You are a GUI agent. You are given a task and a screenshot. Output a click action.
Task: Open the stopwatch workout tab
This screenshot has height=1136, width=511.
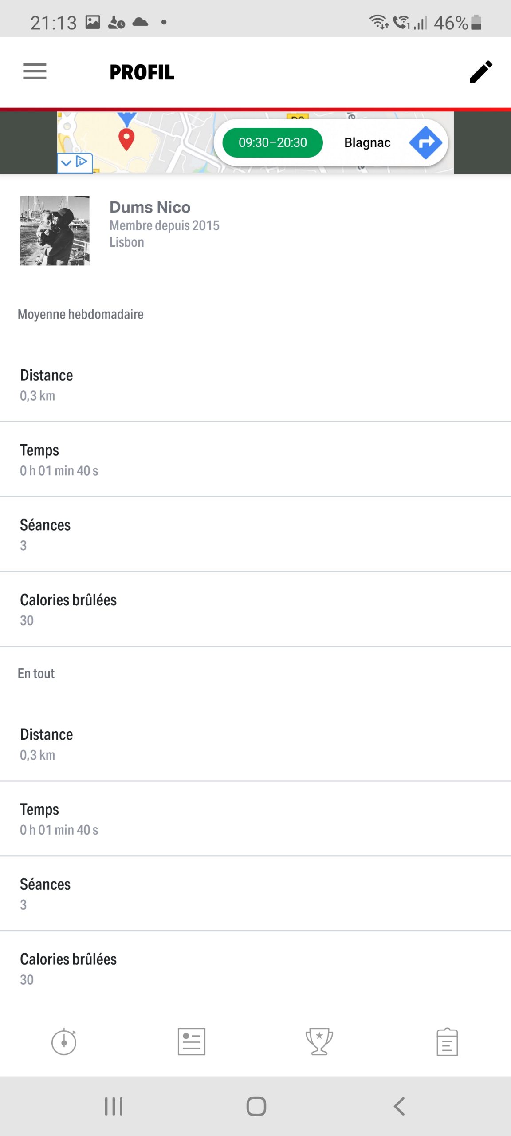(x=64, y=1041)
